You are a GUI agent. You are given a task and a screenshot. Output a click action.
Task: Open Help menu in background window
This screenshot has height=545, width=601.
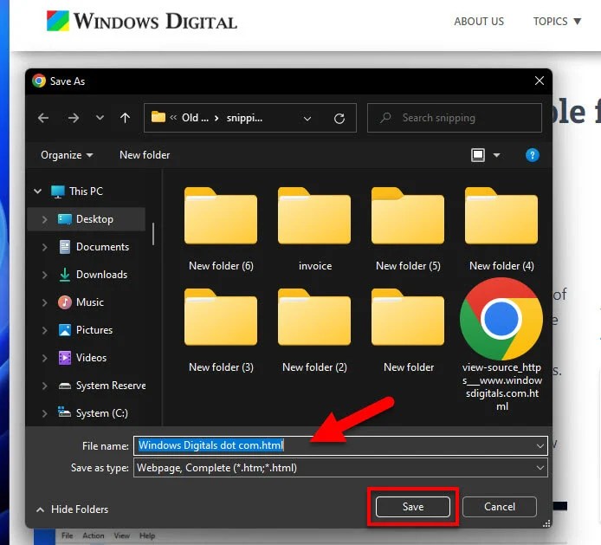tap(147, 535)
